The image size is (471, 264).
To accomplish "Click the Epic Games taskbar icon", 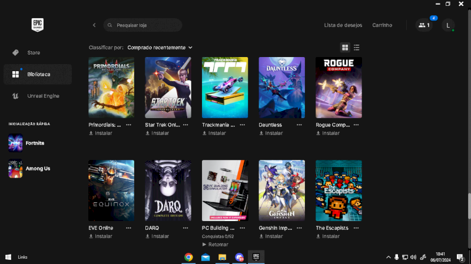I will (x=256, y=257).
